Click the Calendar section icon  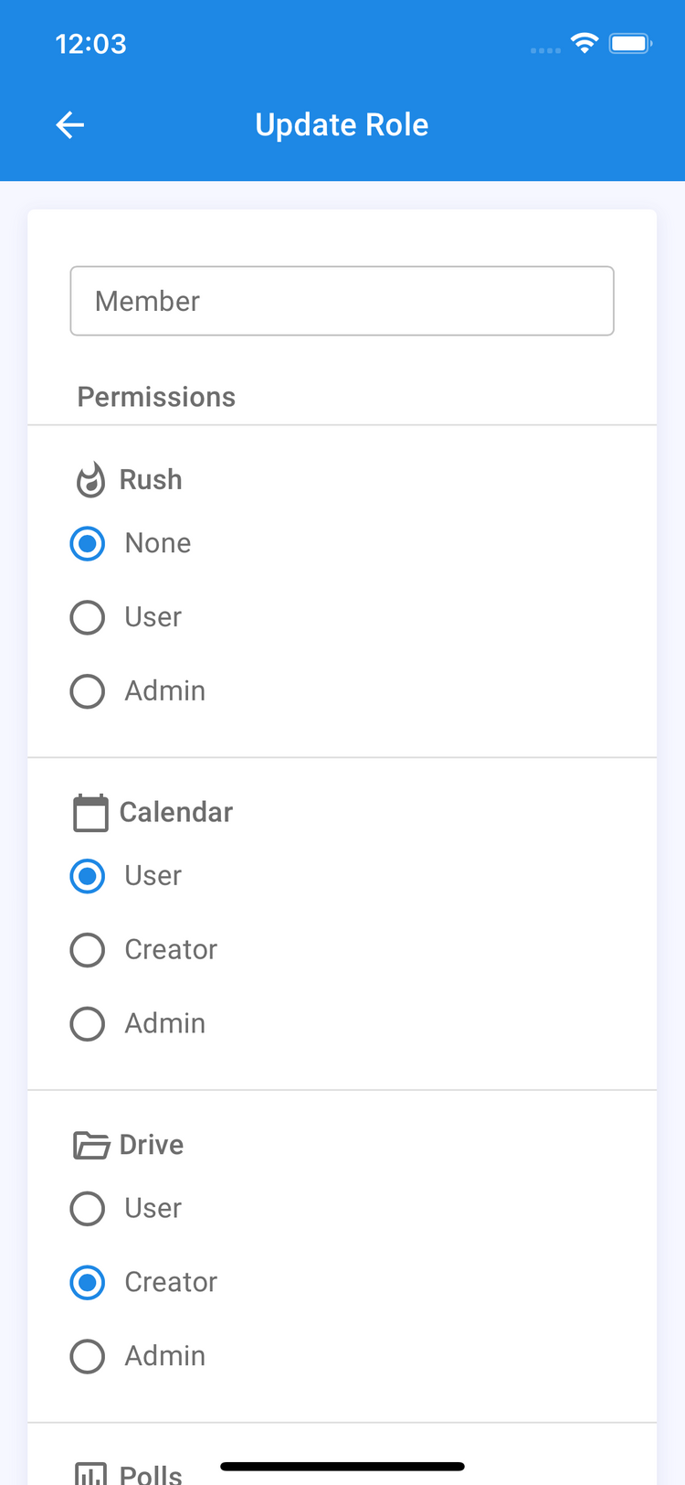[90, 813]
